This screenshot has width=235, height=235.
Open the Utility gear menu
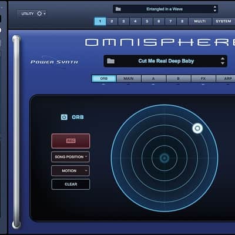point(39,14)
